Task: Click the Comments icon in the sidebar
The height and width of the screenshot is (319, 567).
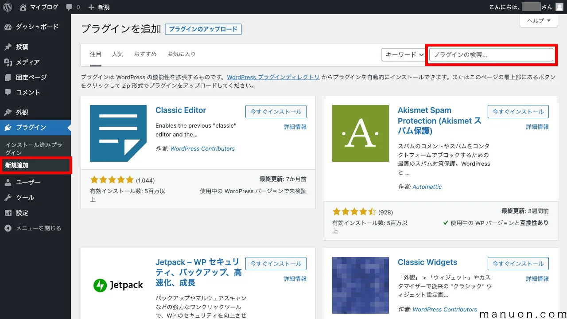Action: (8, 93)
